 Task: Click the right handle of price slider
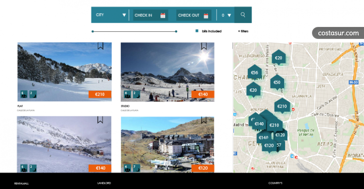point(176,31)
